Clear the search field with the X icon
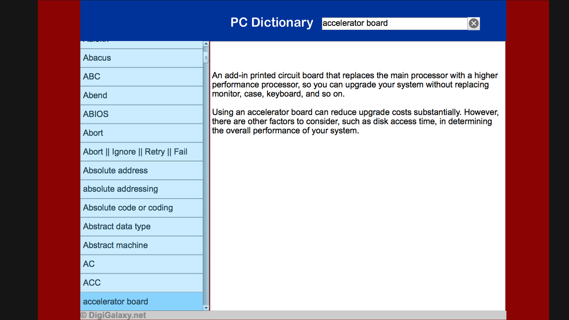 pyautogui.click(x=474, y=23)
